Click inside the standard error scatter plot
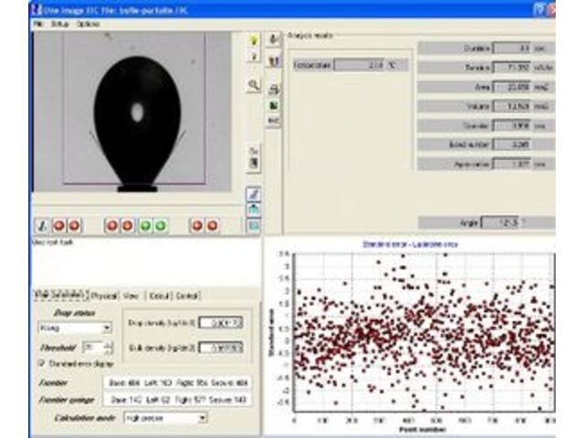This screenshot has width=584, height=438. pos(423,332)
